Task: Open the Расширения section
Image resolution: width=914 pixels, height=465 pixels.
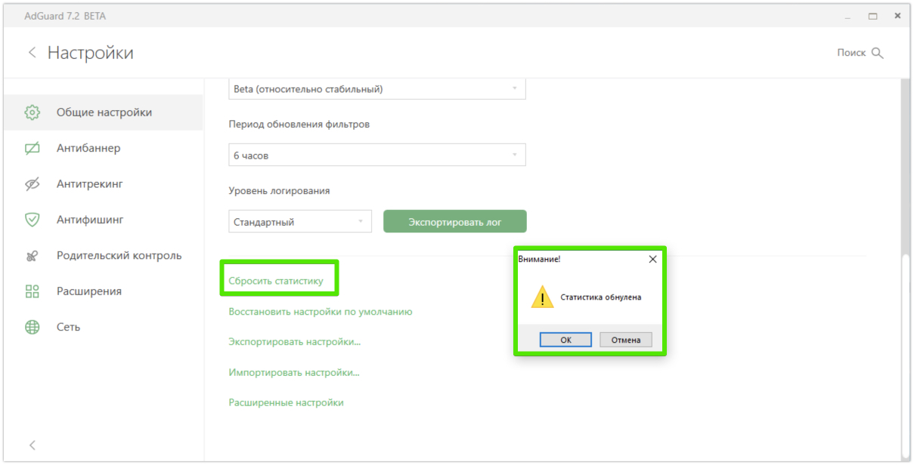Action: [x=103, y=291]
